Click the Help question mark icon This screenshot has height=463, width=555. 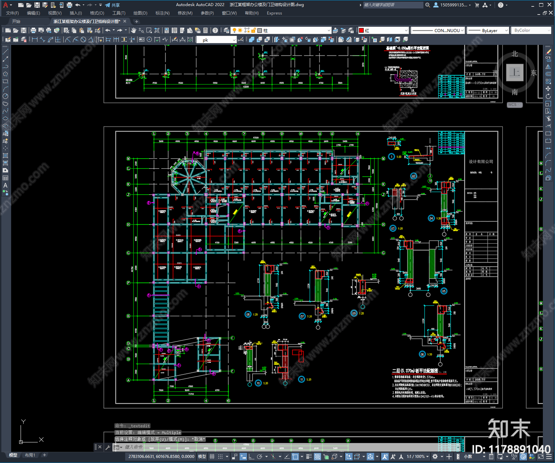215,31
